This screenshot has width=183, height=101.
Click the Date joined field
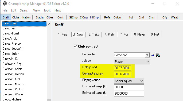pos(122,68)
